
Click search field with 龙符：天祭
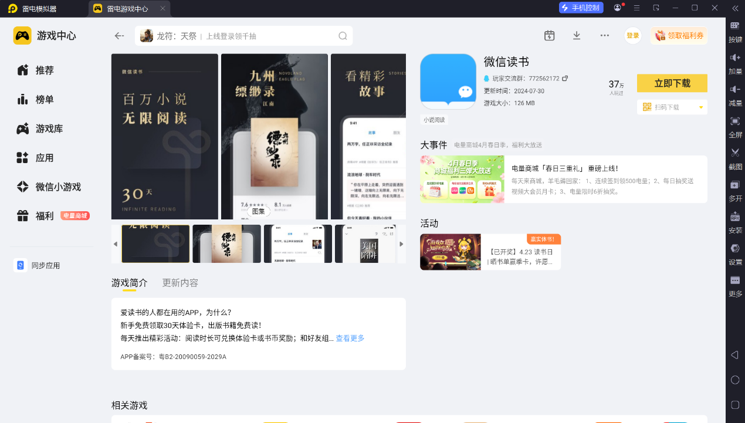[243, 36]
